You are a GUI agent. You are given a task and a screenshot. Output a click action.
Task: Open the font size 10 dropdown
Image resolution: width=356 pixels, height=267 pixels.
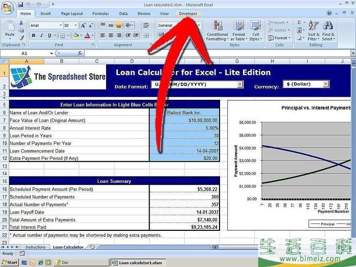[x=76, y=25]
